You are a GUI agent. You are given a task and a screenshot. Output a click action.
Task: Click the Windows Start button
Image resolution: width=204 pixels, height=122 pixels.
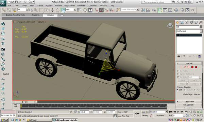(4, 120)
